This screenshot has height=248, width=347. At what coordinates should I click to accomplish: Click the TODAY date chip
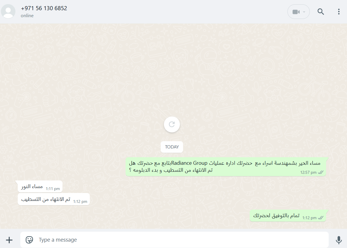(172, 147)
